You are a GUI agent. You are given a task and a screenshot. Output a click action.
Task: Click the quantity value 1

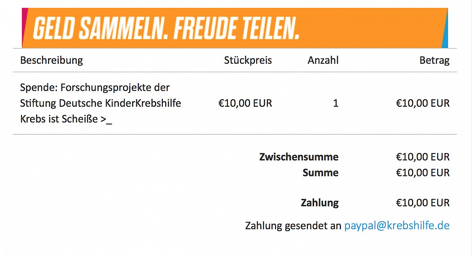[336, 103]
